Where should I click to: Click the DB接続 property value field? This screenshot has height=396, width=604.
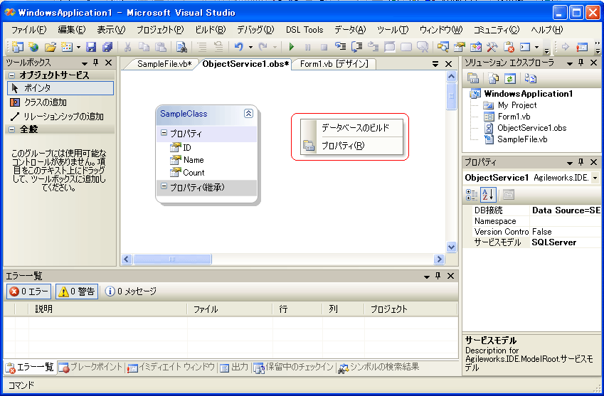[565, 210]
